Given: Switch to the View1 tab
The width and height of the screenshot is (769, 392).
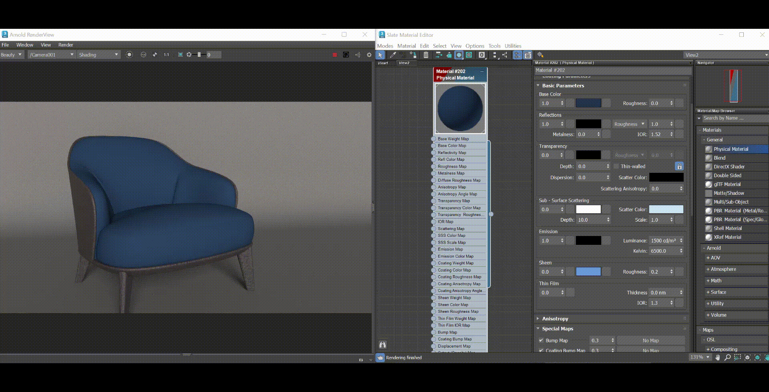Looking at the screenshot, I should (x=383, y=63).
